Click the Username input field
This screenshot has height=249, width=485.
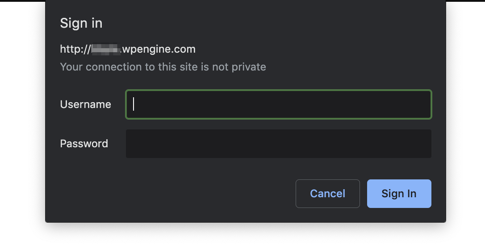[x=278, y=104]
